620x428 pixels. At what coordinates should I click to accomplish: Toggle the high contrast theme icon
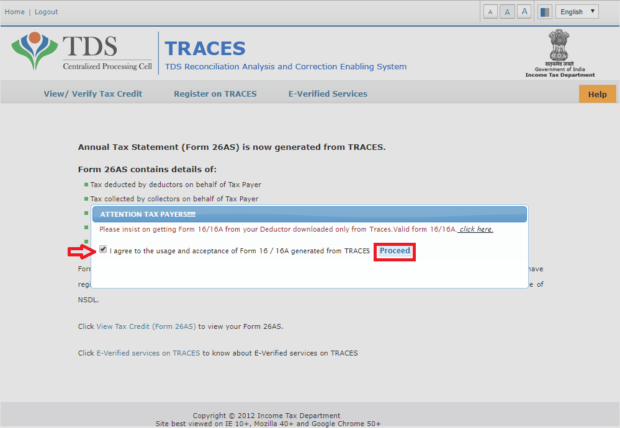click(x=544, y=12)
